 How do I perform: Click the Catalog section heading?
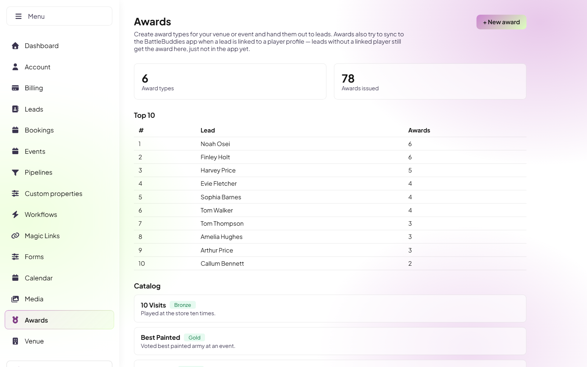[147, 286]
